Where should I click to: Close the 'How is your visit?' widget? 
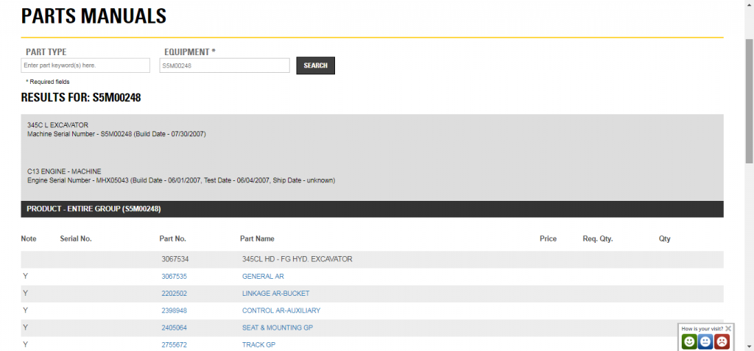tap(728, 328)
